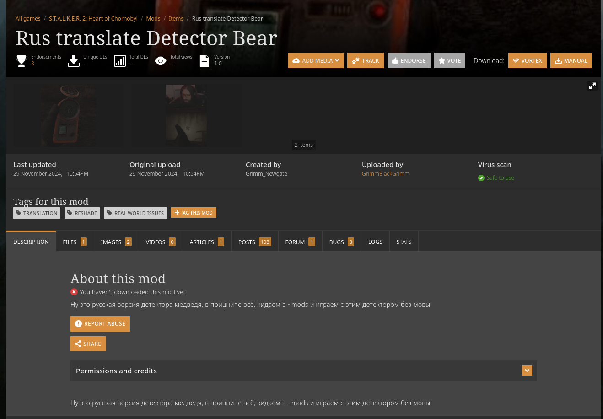Click the 2 items gallery counter
The width and height of the screenshot is (603, 419).
coord(304,145)
